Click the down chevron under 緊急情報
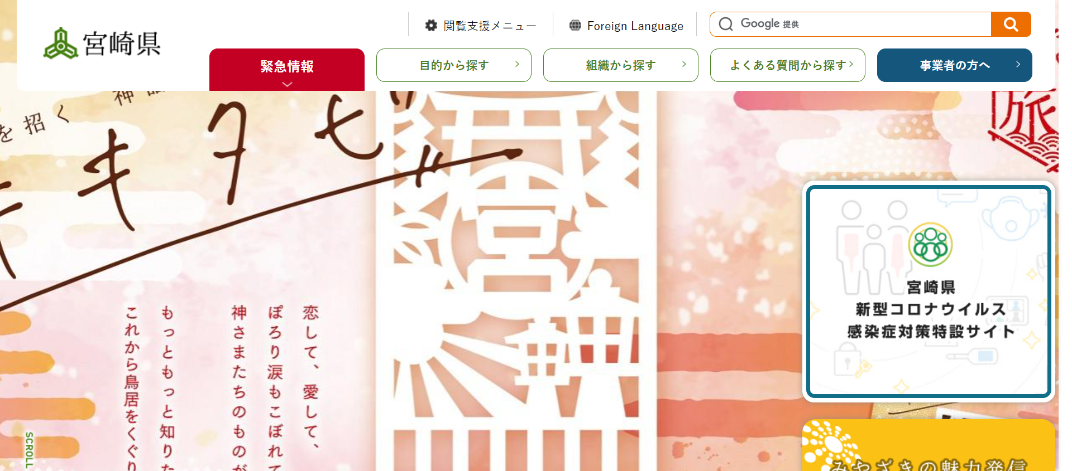Screen dimensions: 1072x471 [287, 84]
